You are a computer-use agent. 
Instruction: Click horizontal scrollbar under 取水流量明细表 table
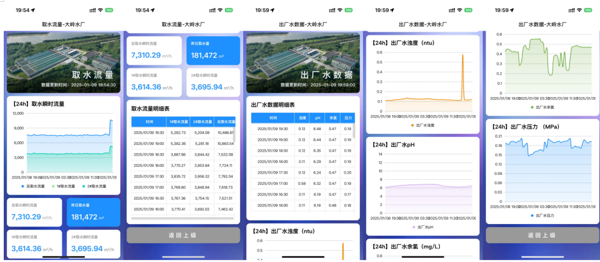click(x=182, y=218)
